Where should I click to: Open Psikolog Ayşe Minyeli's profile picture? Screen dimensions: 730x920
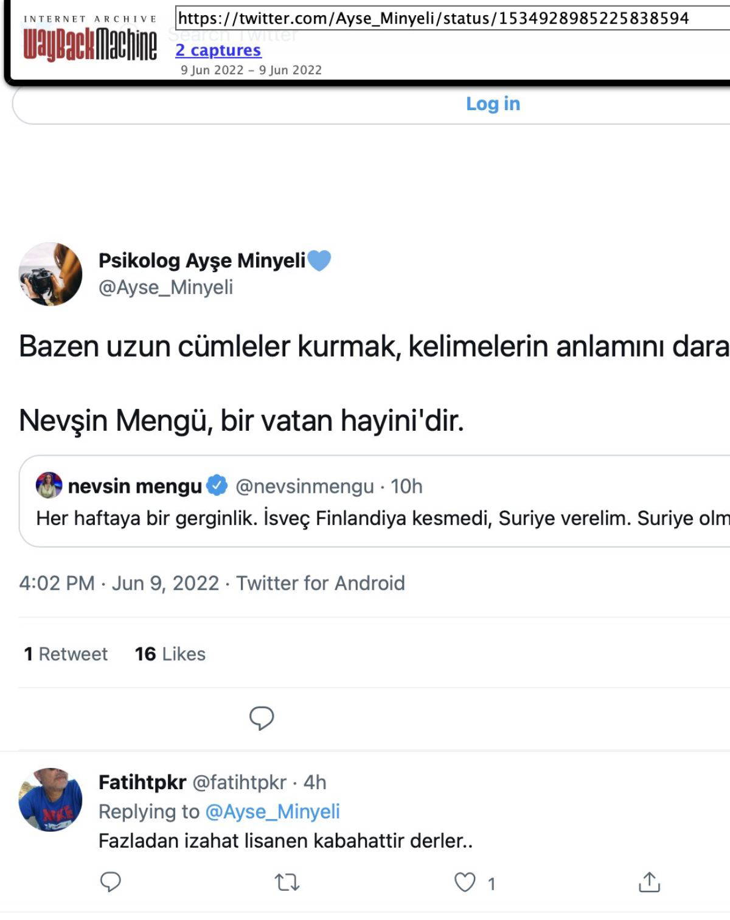click(x=50, y=274)
